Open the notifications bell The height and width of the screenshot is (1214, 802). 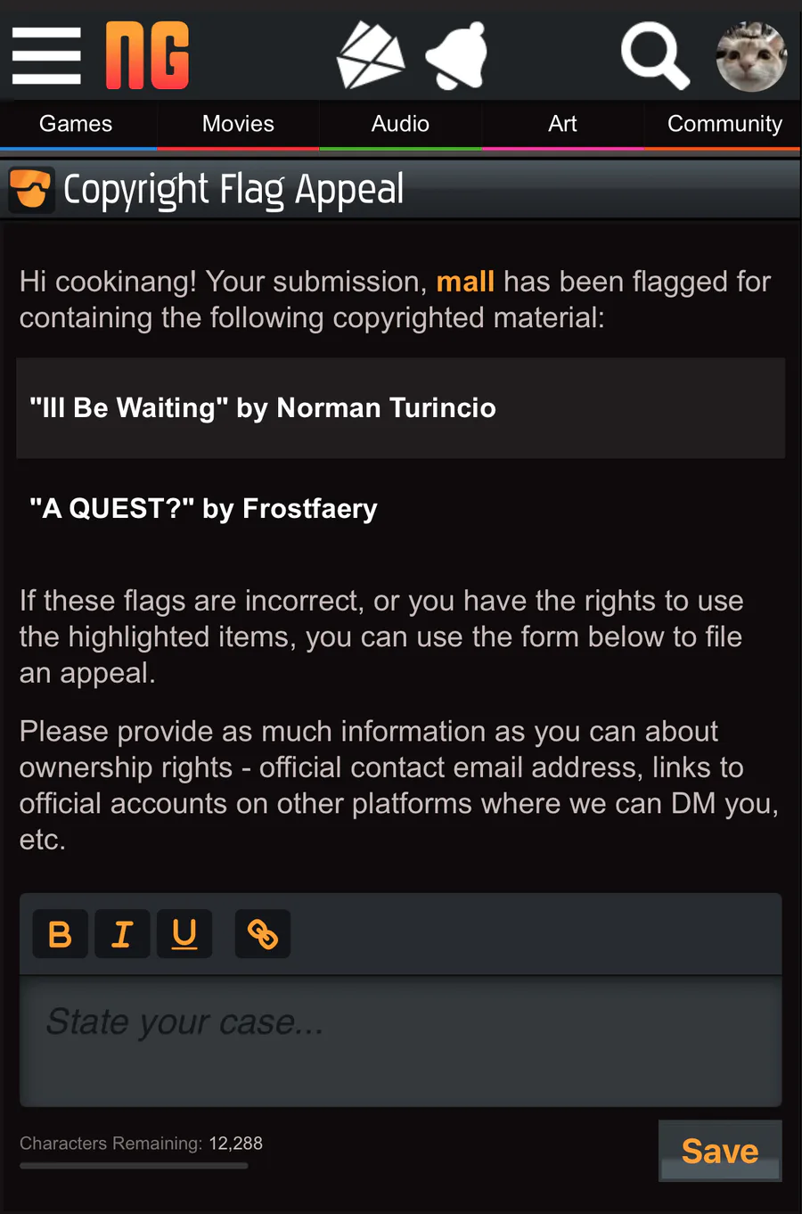(457, 55)
